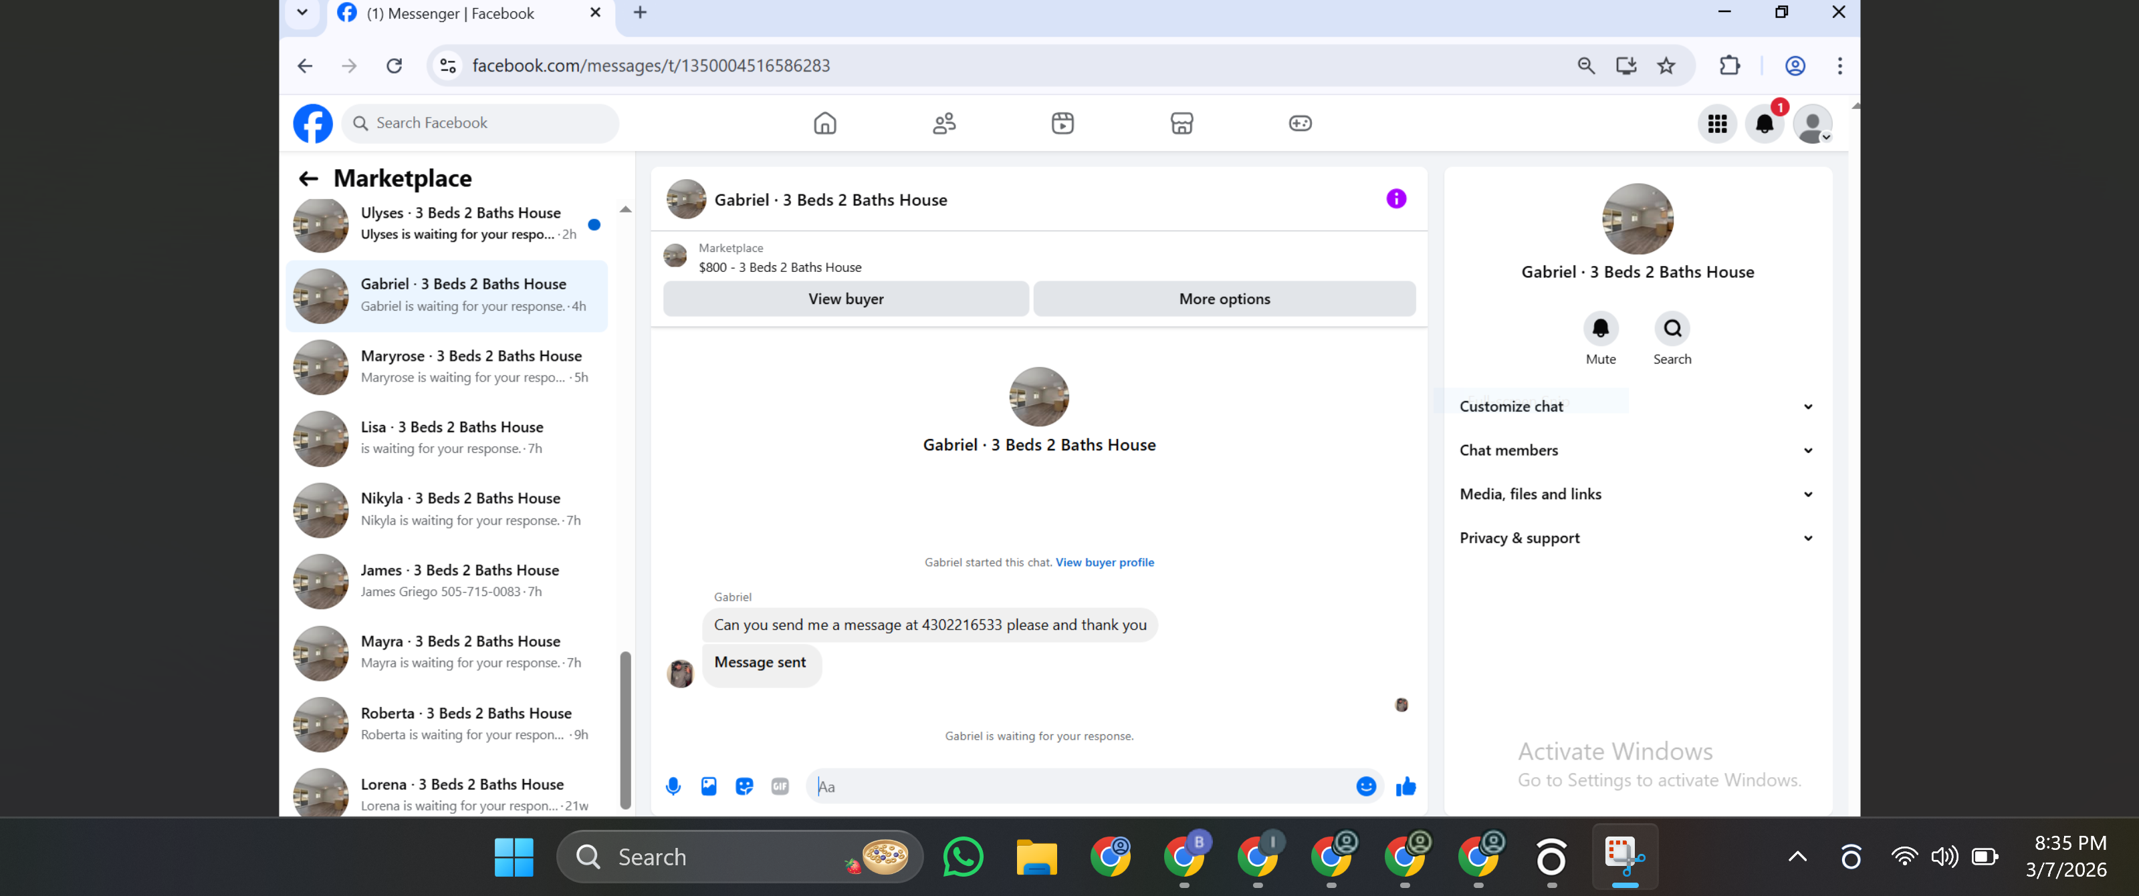Open Chrome profile icon
2139x896 pixels.
[1795, 65]
